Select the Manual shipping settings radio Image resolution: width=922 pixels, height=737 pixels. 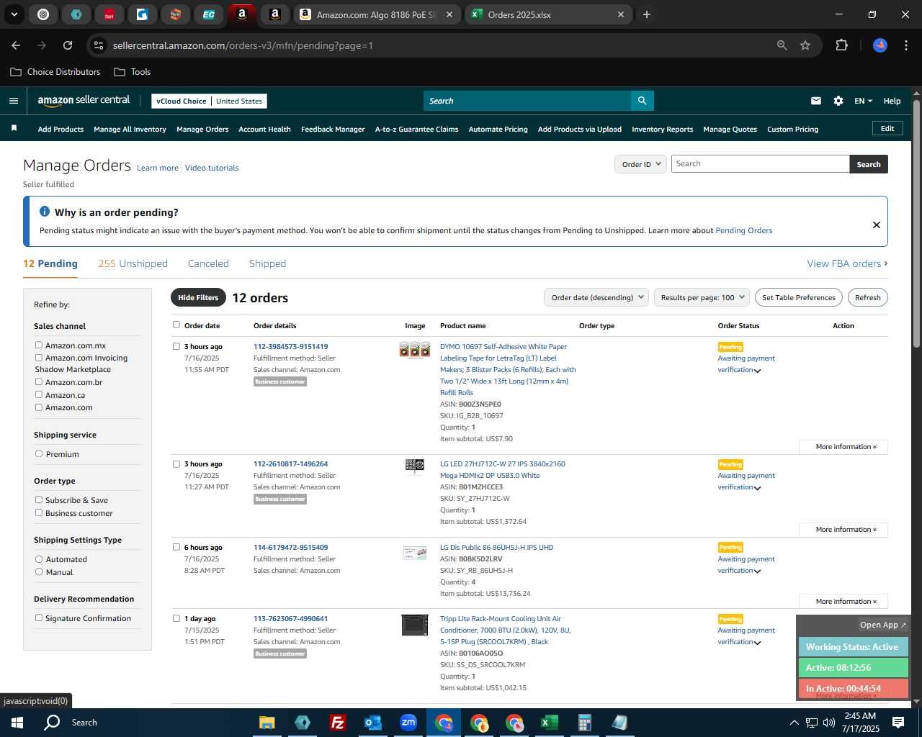click(39, 572)
